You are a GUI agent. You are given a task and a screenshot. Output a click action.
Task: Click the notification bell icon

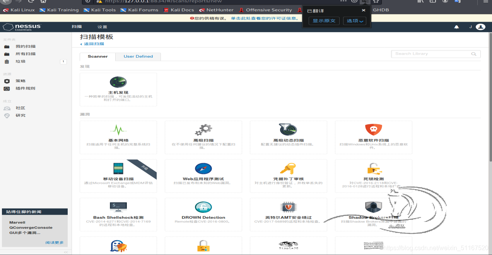[x=456, y=27]
